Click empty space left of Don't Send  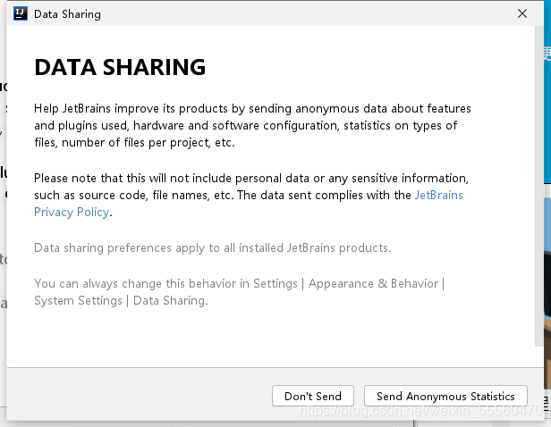(x=140, y=396)
